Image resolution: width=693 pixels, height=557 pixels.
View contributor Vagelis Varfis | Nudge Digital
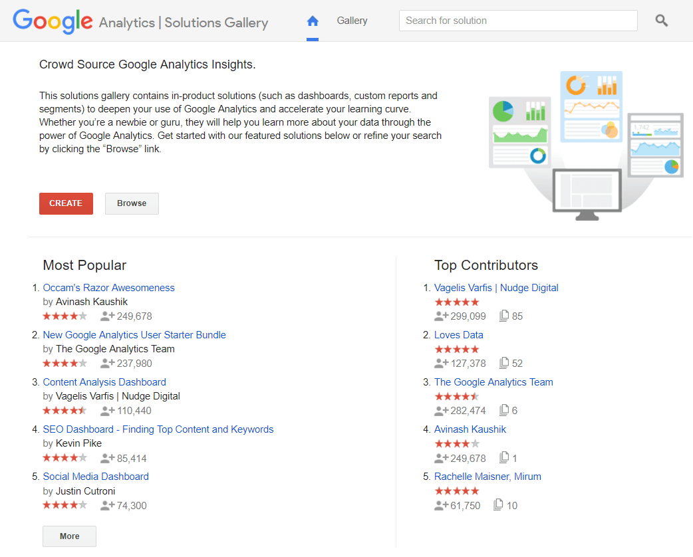496,288
